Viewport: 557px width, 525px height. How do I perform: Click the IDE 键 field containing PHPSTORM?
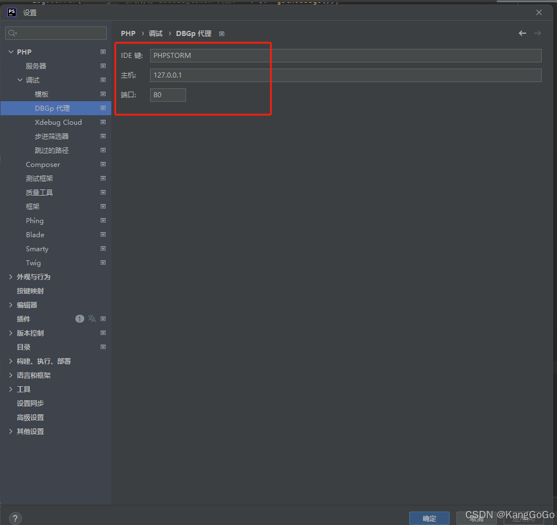(x=346, y=56)
